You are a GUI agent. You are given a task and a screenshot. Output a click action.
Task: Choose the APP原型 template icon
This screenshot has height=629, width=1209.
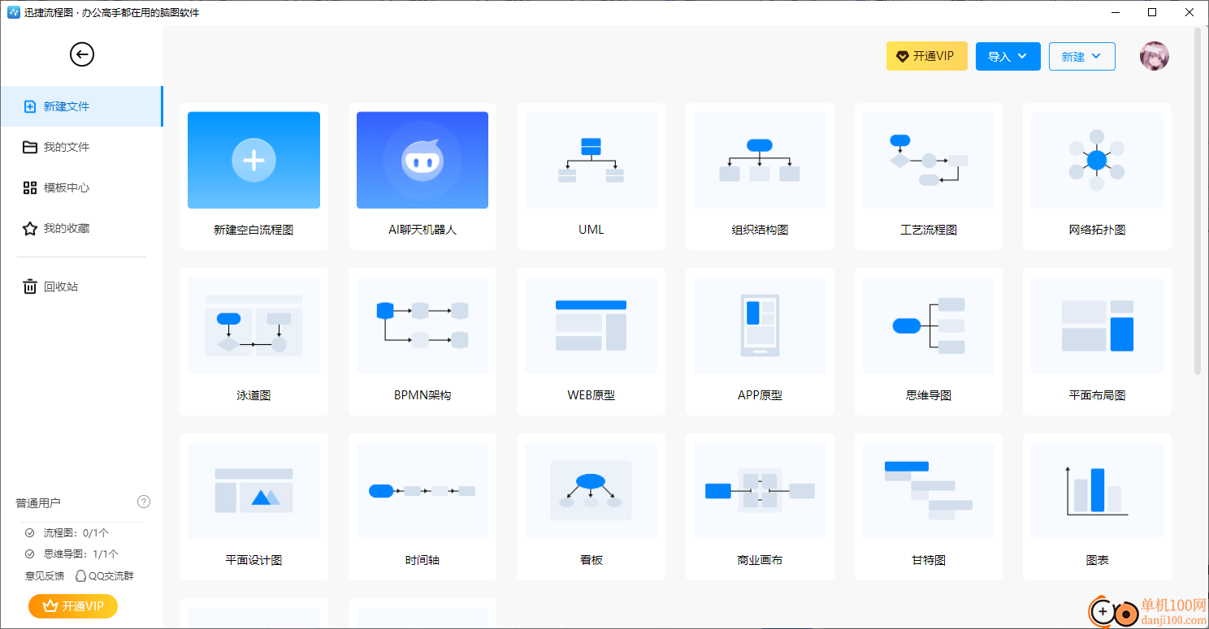pos(760,325)
